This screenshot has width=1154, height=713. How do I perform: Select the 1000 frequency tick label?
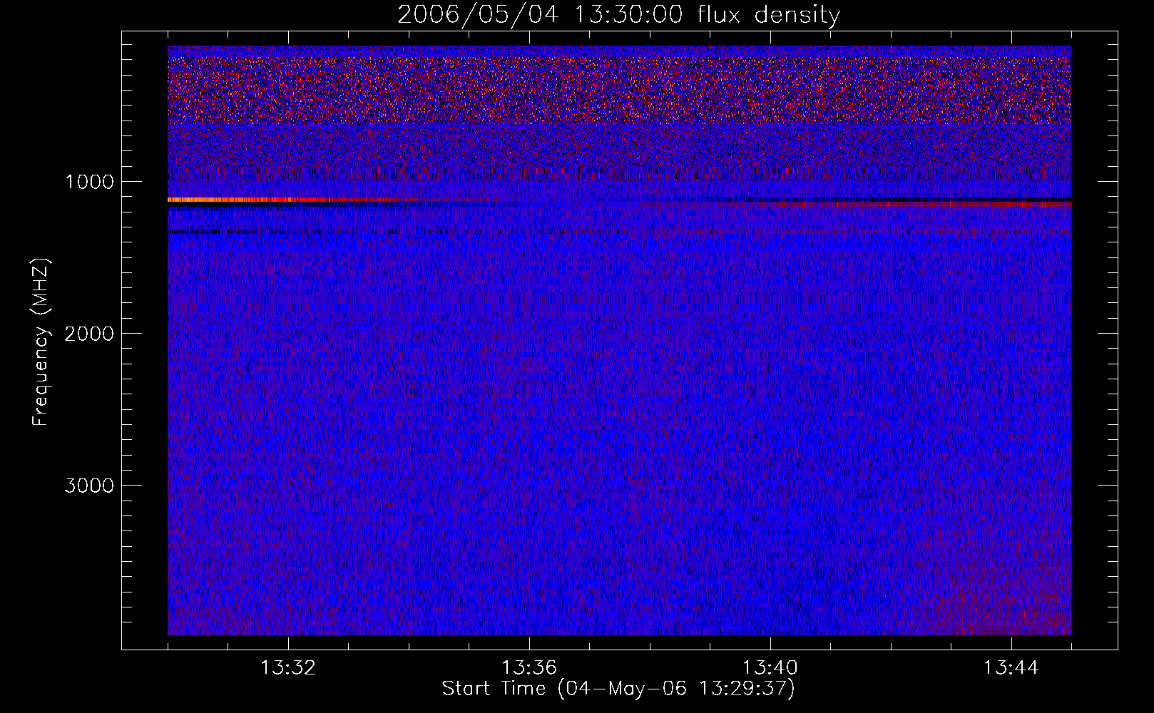pyautogui.click(x=89, y=182)
